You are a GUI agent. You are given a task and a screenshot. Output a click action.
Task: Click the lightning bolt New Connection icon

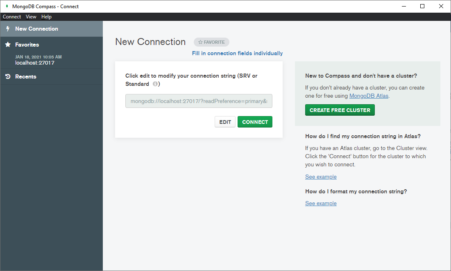[7, 29]
